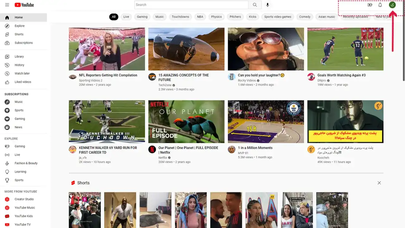Open Watch later in sidebar
Screen dimensions: 405x228
click(x=22, y=73)
